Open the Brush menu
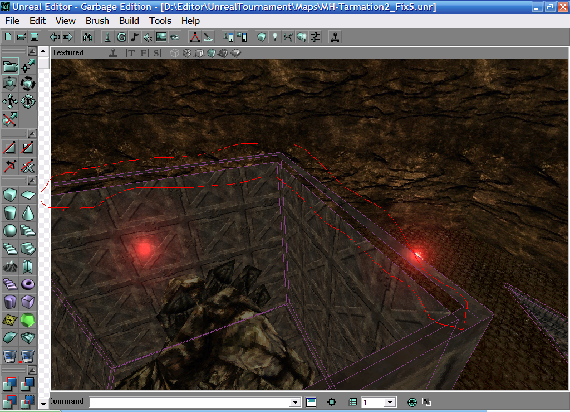The image size is (570, 412). pos(97,21)
